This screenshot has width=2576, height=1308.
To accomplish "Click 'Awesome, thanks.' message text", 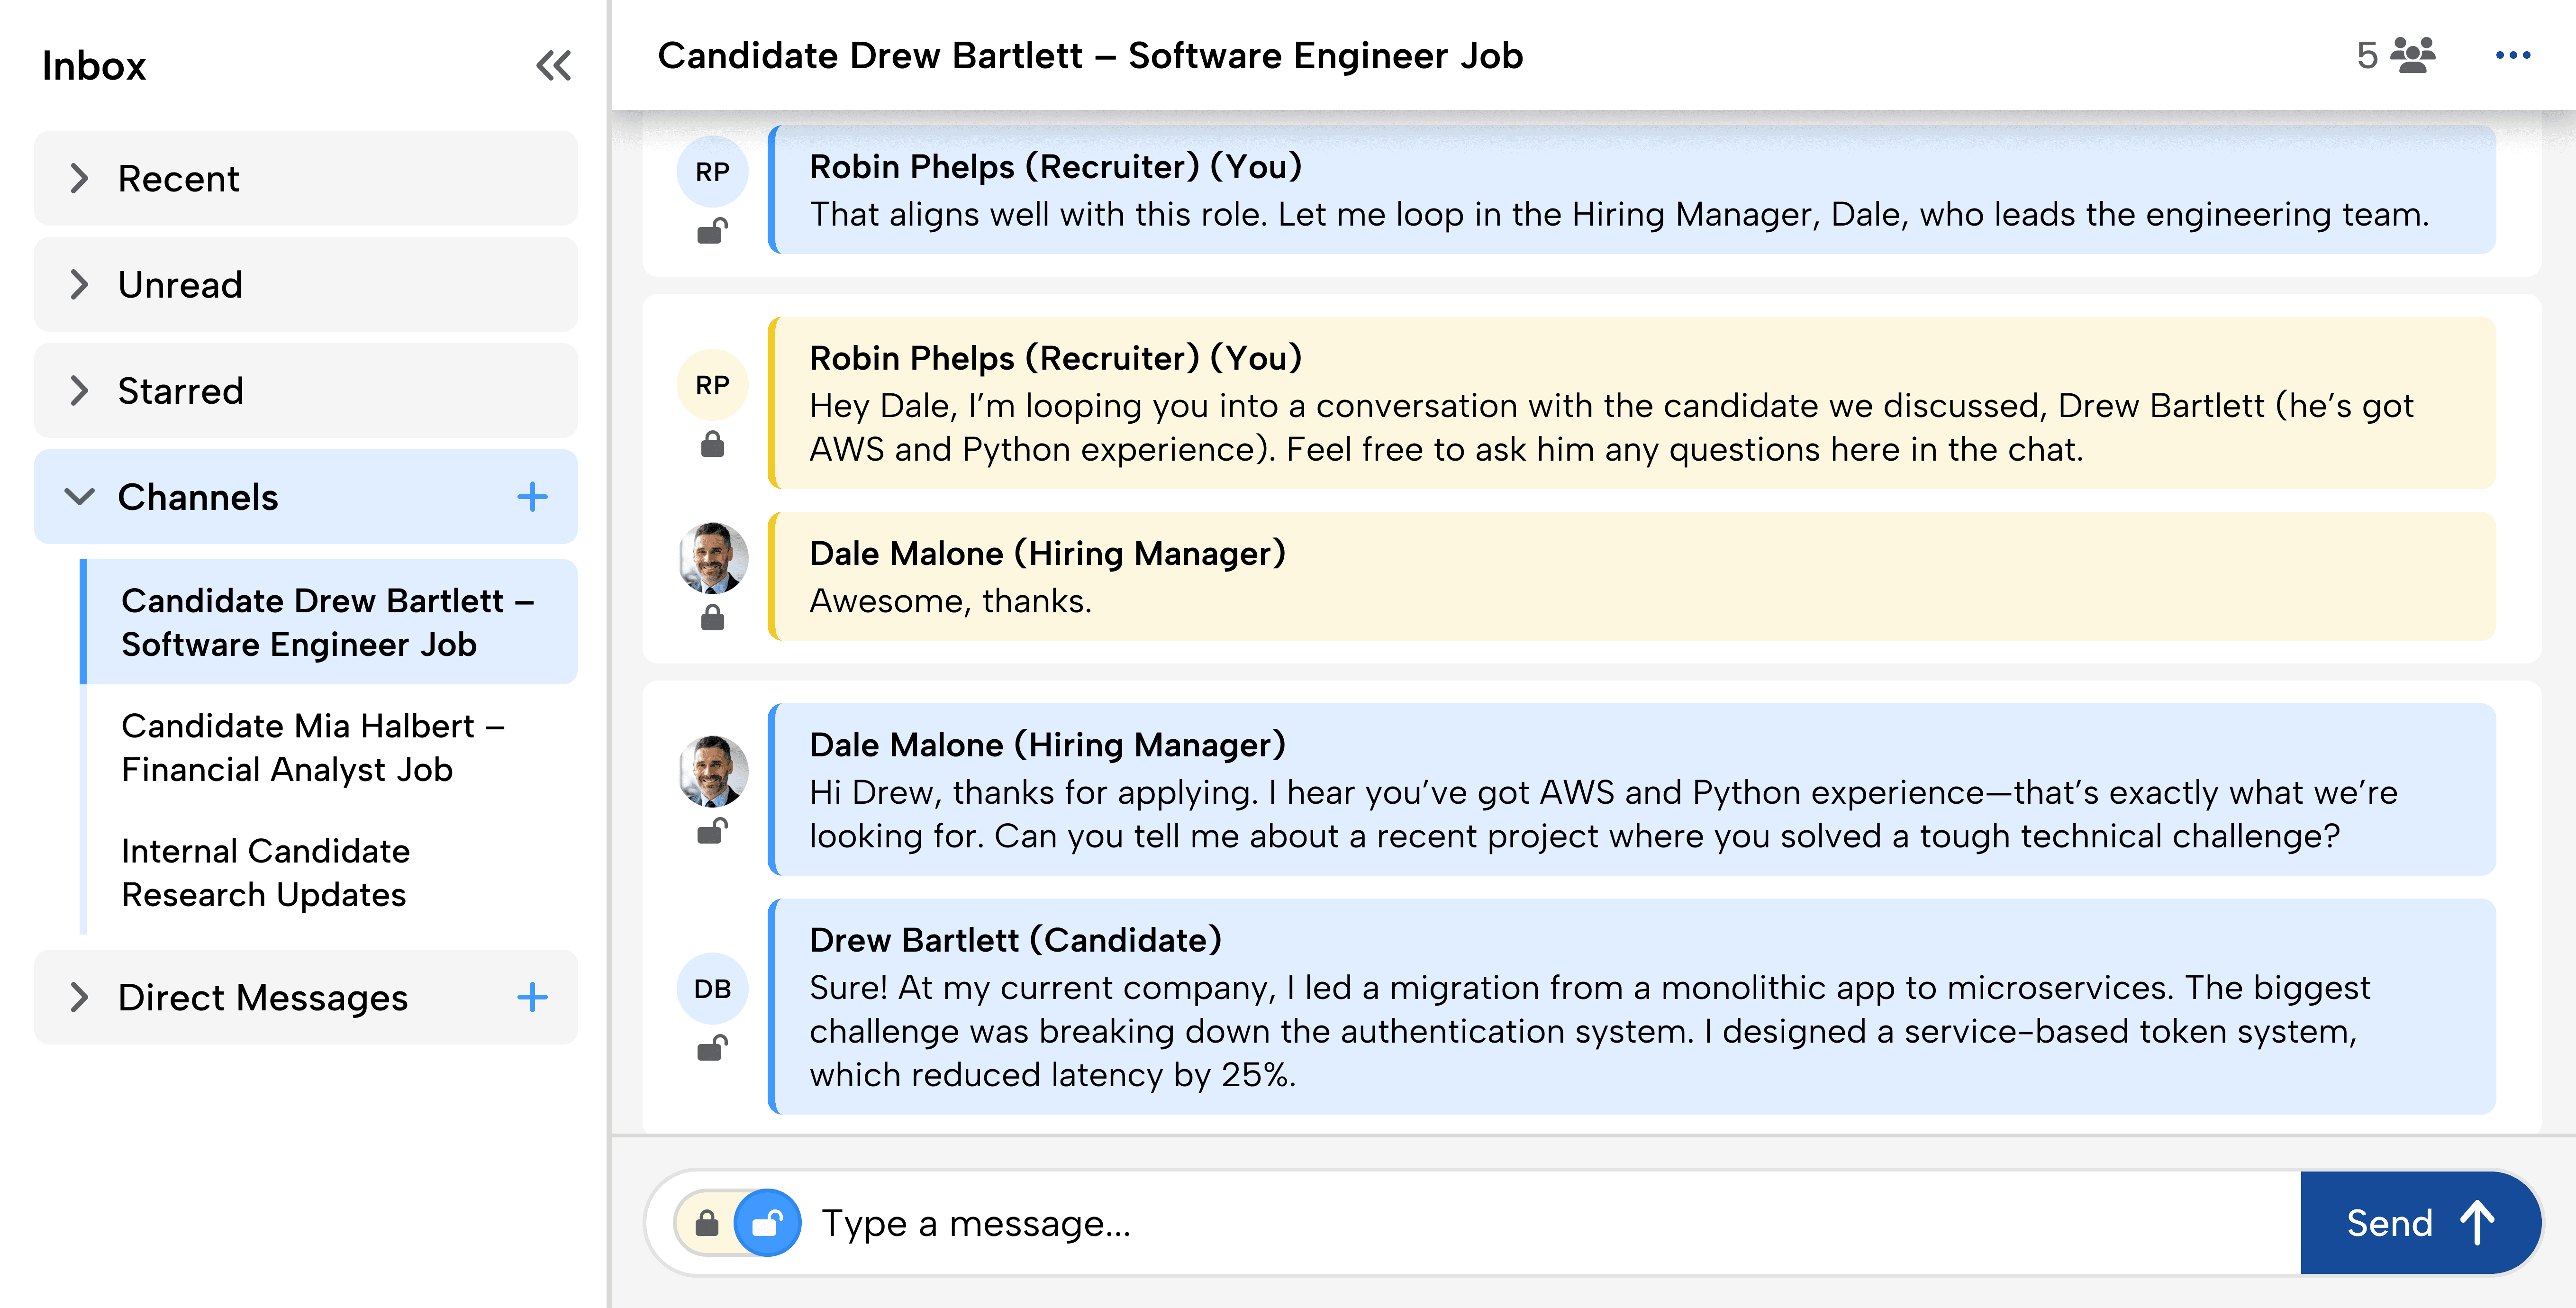I will pos(950,601).
